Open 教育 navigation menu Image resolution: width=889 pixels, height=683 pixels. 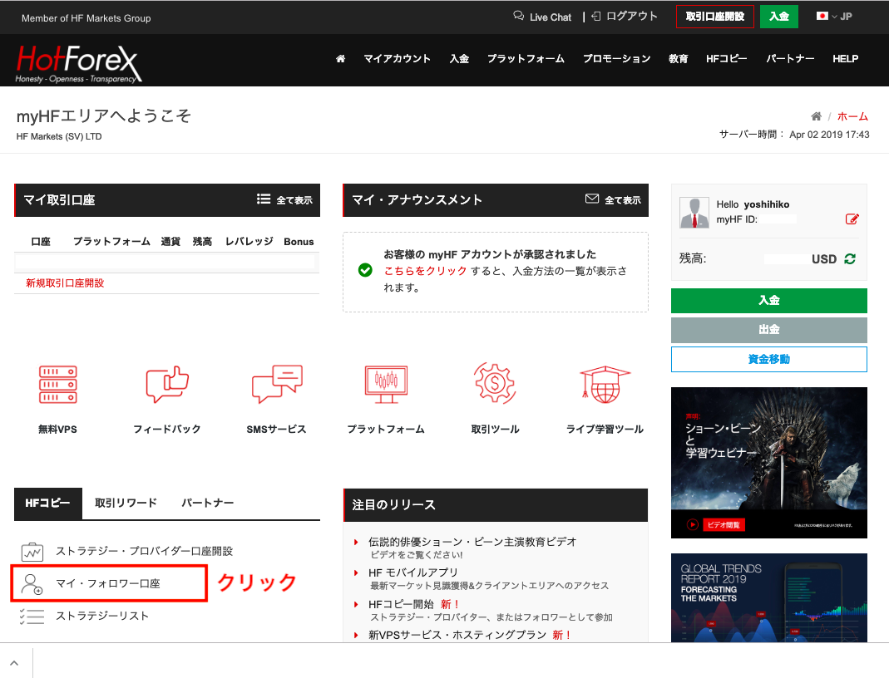[678, 58]
